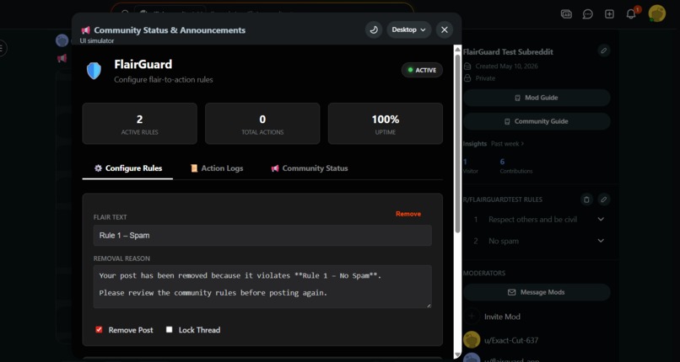
Task: Open moderator u/Exact-Cut-637 profile
Action: pyautogui.click(x=511, y=340)
